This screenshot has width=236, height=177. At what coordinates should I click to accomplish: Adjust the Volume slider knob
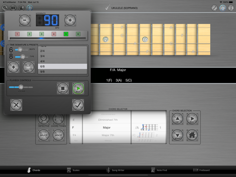[21, 87]
